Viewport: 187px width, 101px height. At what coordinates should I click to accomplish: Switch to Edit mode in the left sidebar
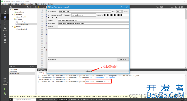pyautogui.click(x=5, y=17)
